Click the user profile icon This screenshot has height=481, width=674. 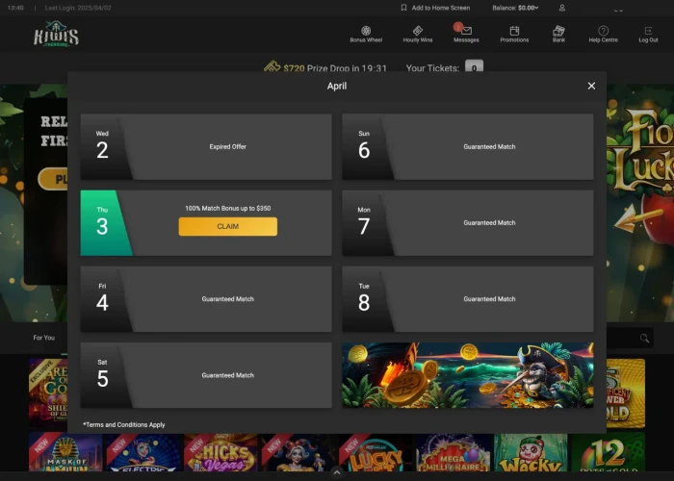coord(561,8)
